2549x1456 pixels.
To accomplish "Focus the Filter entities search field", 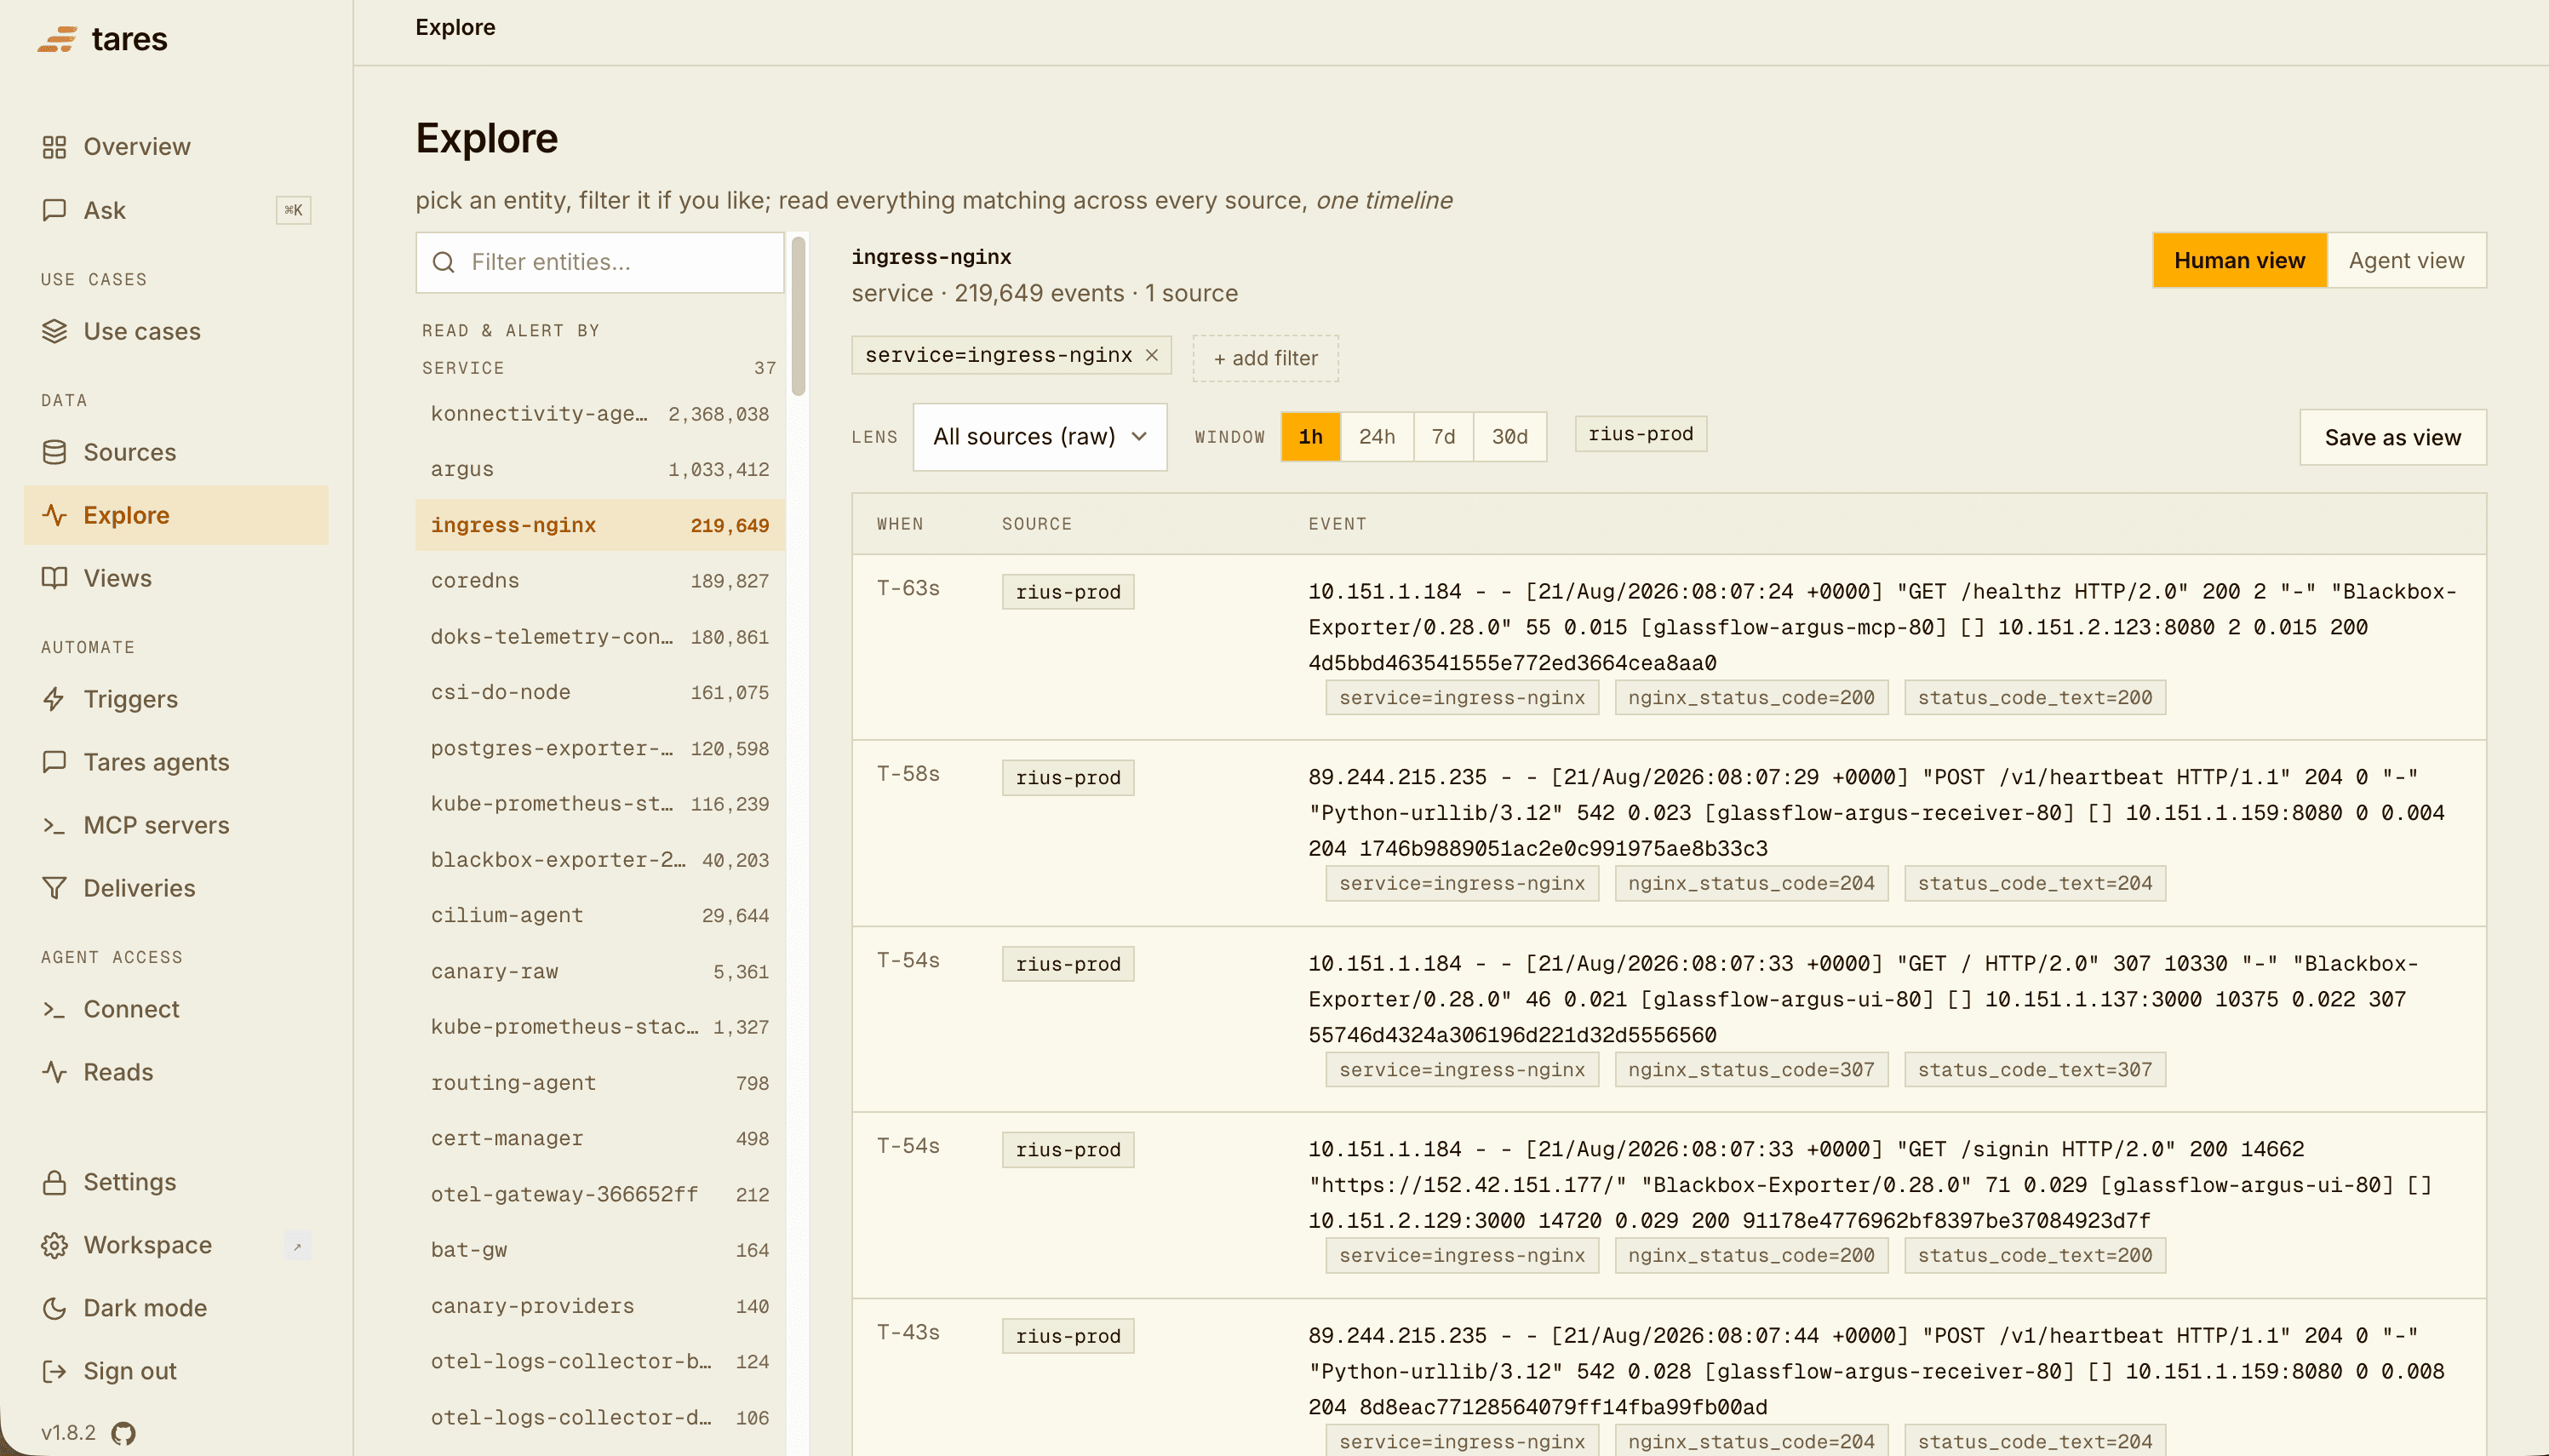I will coord(599,262).
